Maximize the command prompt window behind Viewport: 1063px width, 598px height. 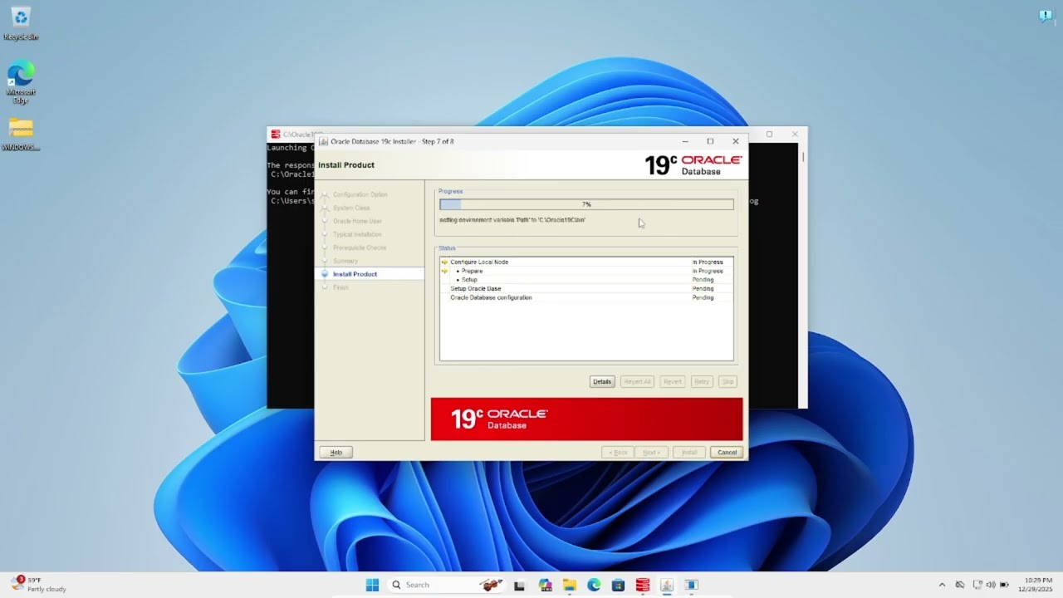point(769,134)
